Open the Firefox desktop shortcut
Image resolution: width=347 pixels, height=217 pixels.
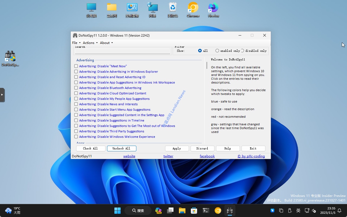click(213, 8)
